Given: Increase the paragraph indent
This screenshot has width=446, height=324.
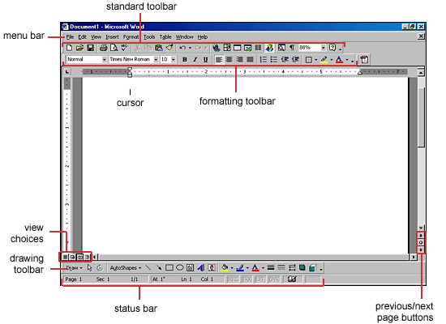Looking at the screenshot, I should [295, 60].
